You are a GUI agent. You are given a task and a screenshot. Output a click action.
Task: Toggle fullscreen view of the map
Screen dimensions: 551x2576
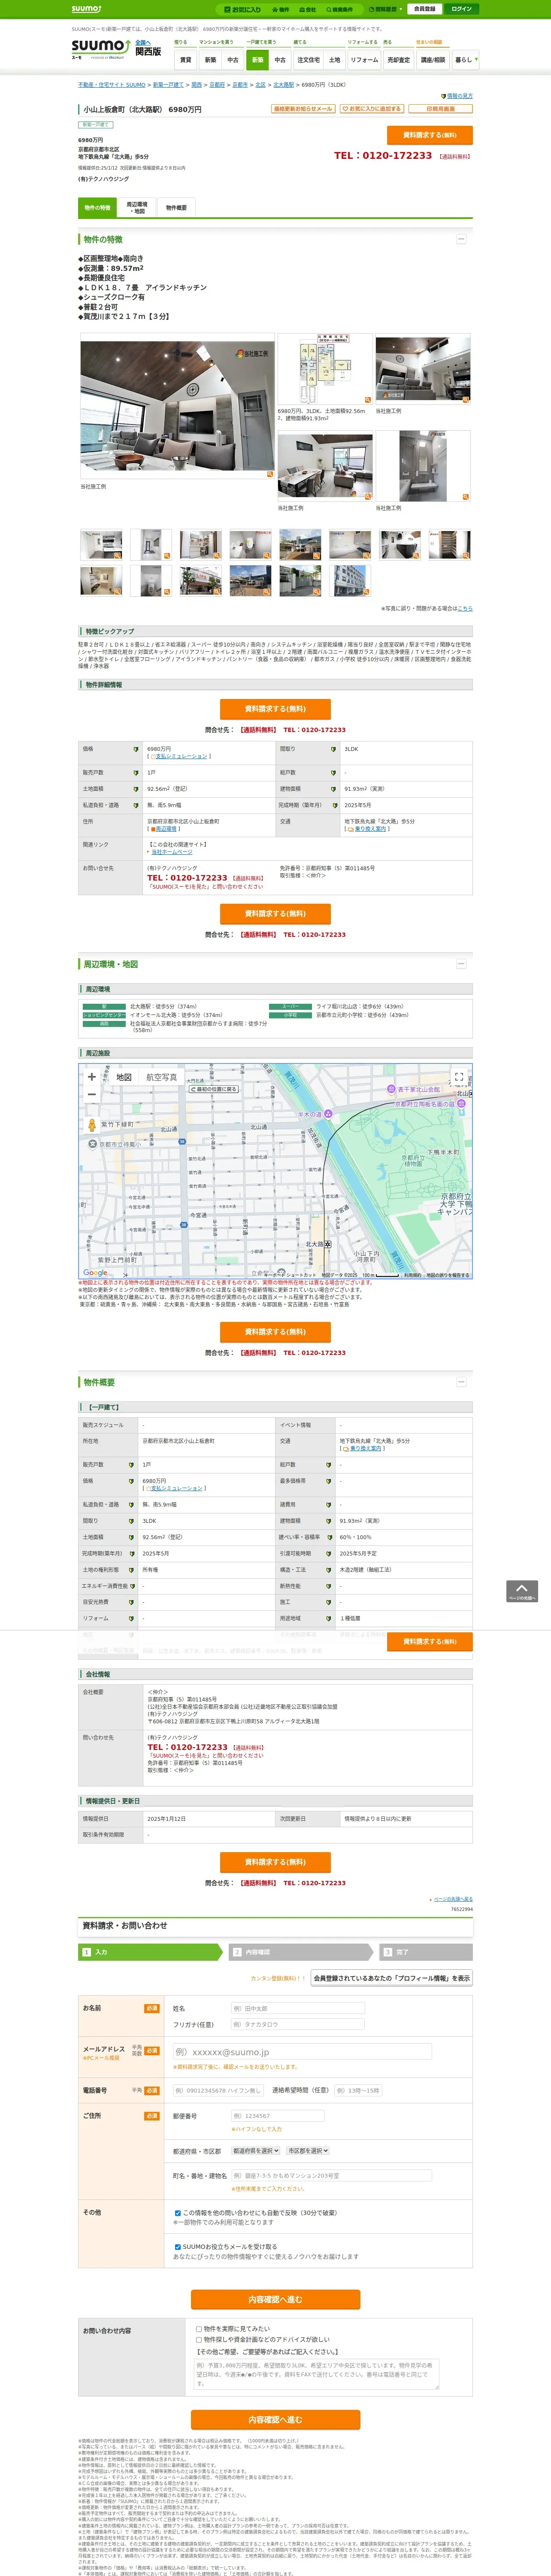point(459,1077)
